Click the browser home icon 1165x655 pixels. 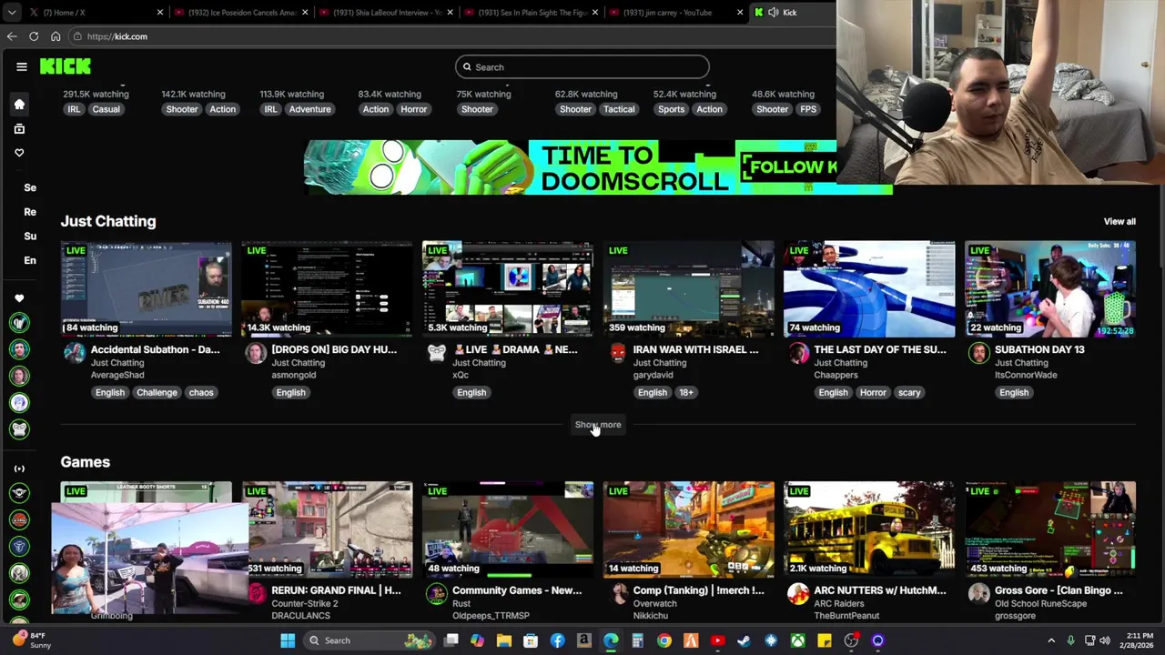pyautogui.click(x=56, y=36)
